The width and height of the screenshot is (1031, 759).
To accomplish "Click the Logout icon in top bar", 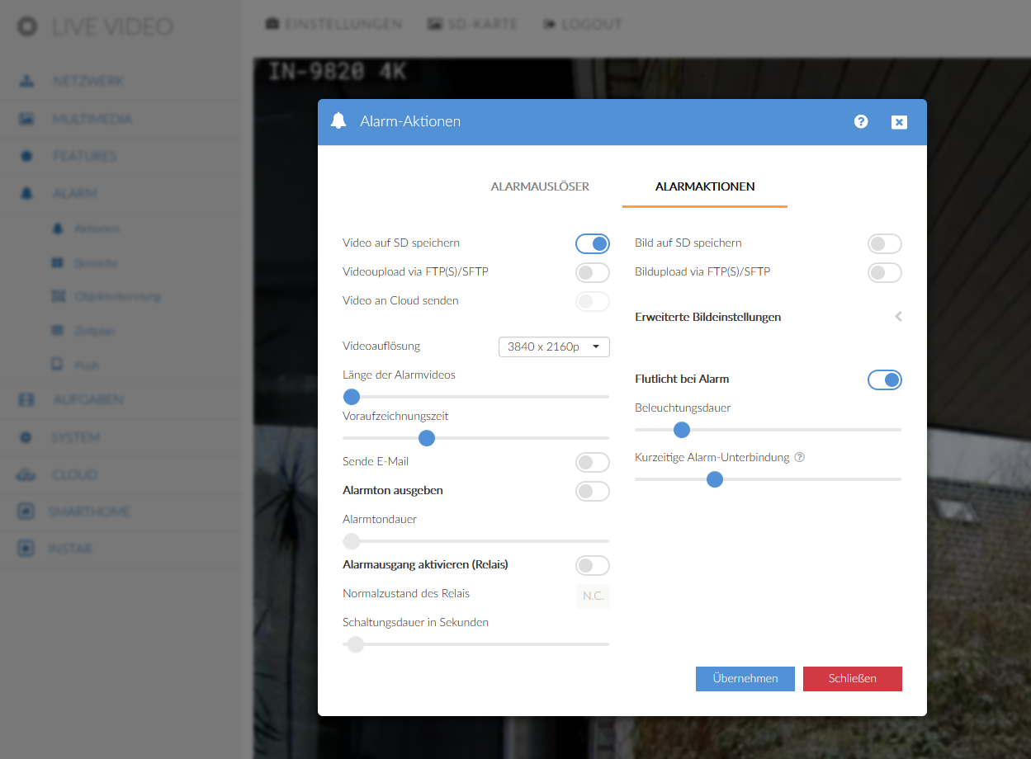I will [x=550, y=24].
